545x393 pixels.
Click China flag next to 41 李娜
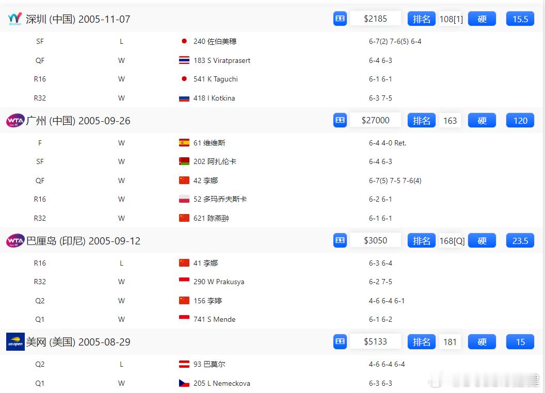[x=184, y=263]
